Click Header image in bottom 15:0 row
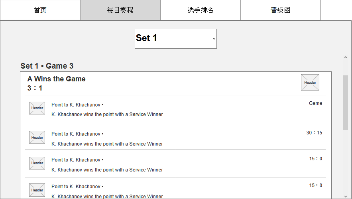The height and width of the screenshot is (199, 352). tap(37, 190)
